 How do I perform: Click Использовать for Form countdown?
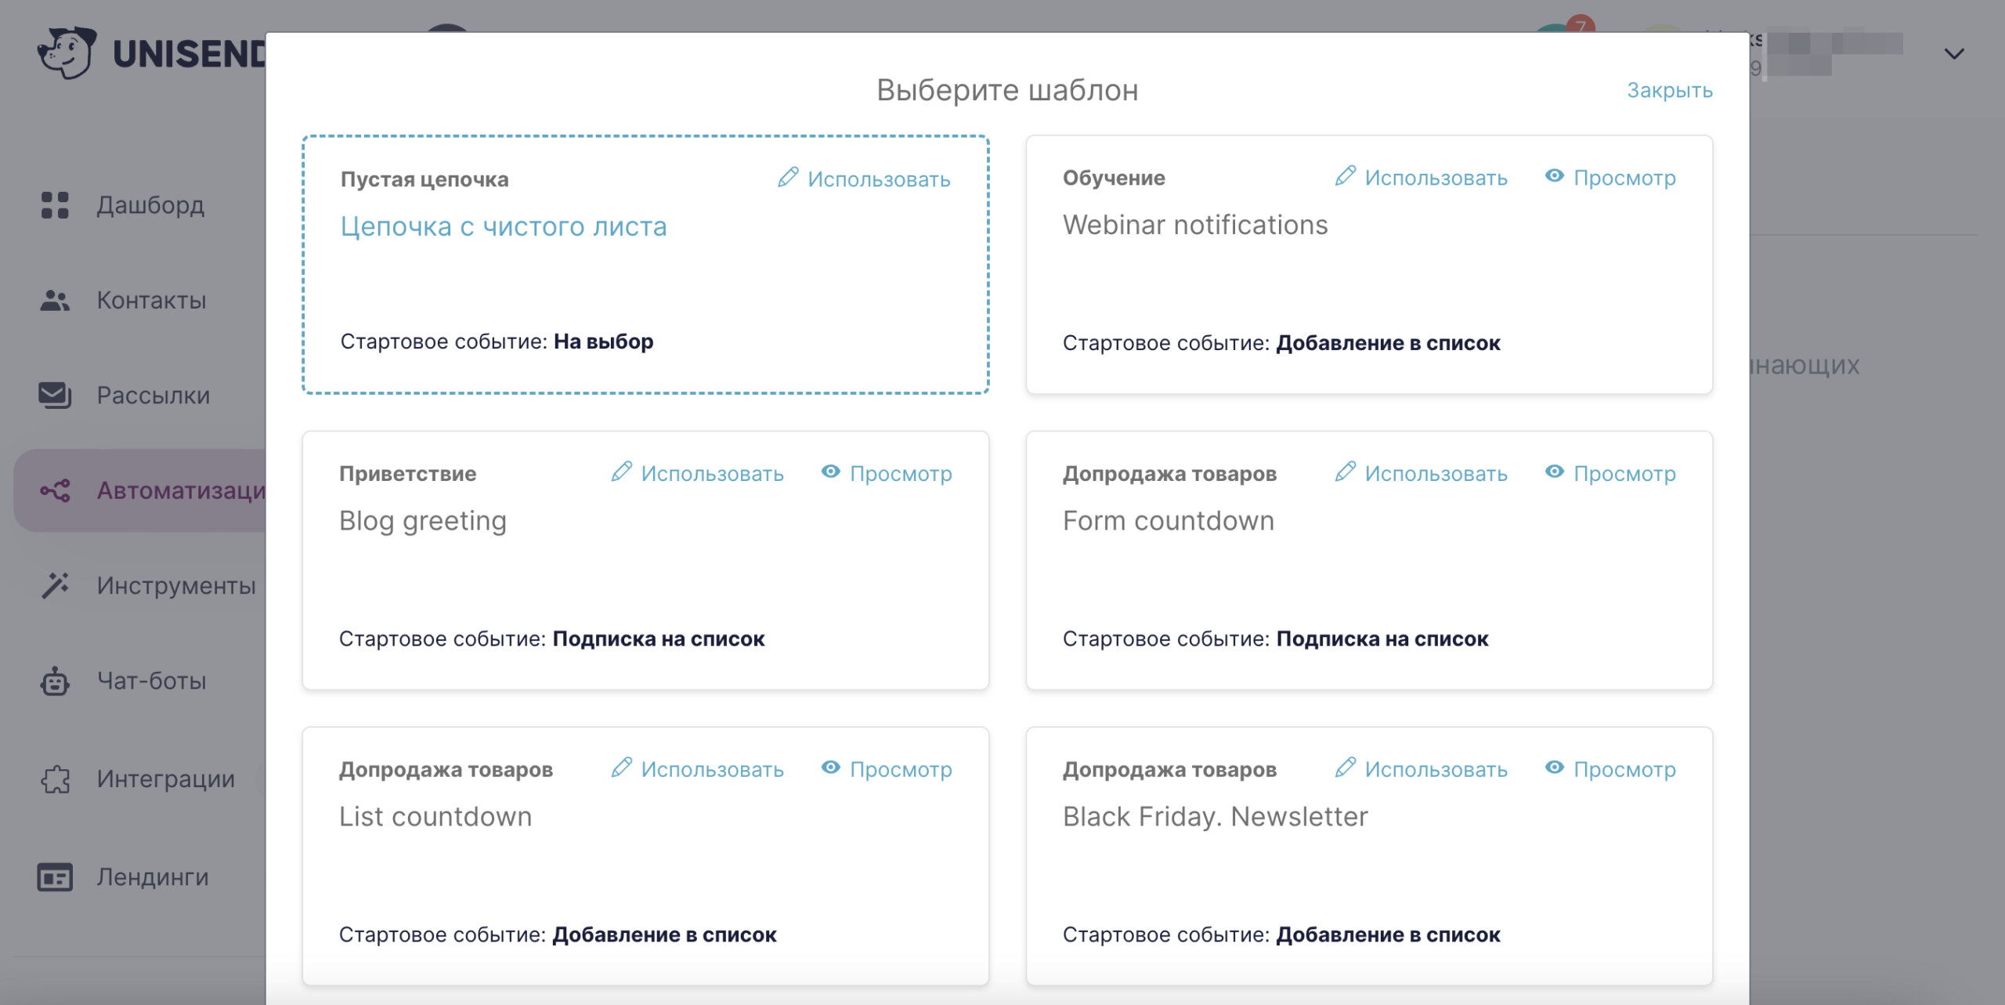[x=1422, y=473]
